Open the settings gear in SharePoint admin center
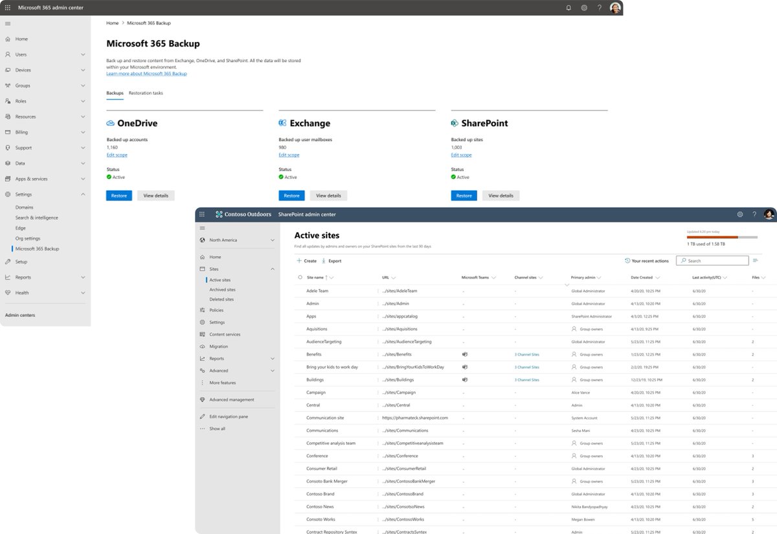 coord(739,214)
